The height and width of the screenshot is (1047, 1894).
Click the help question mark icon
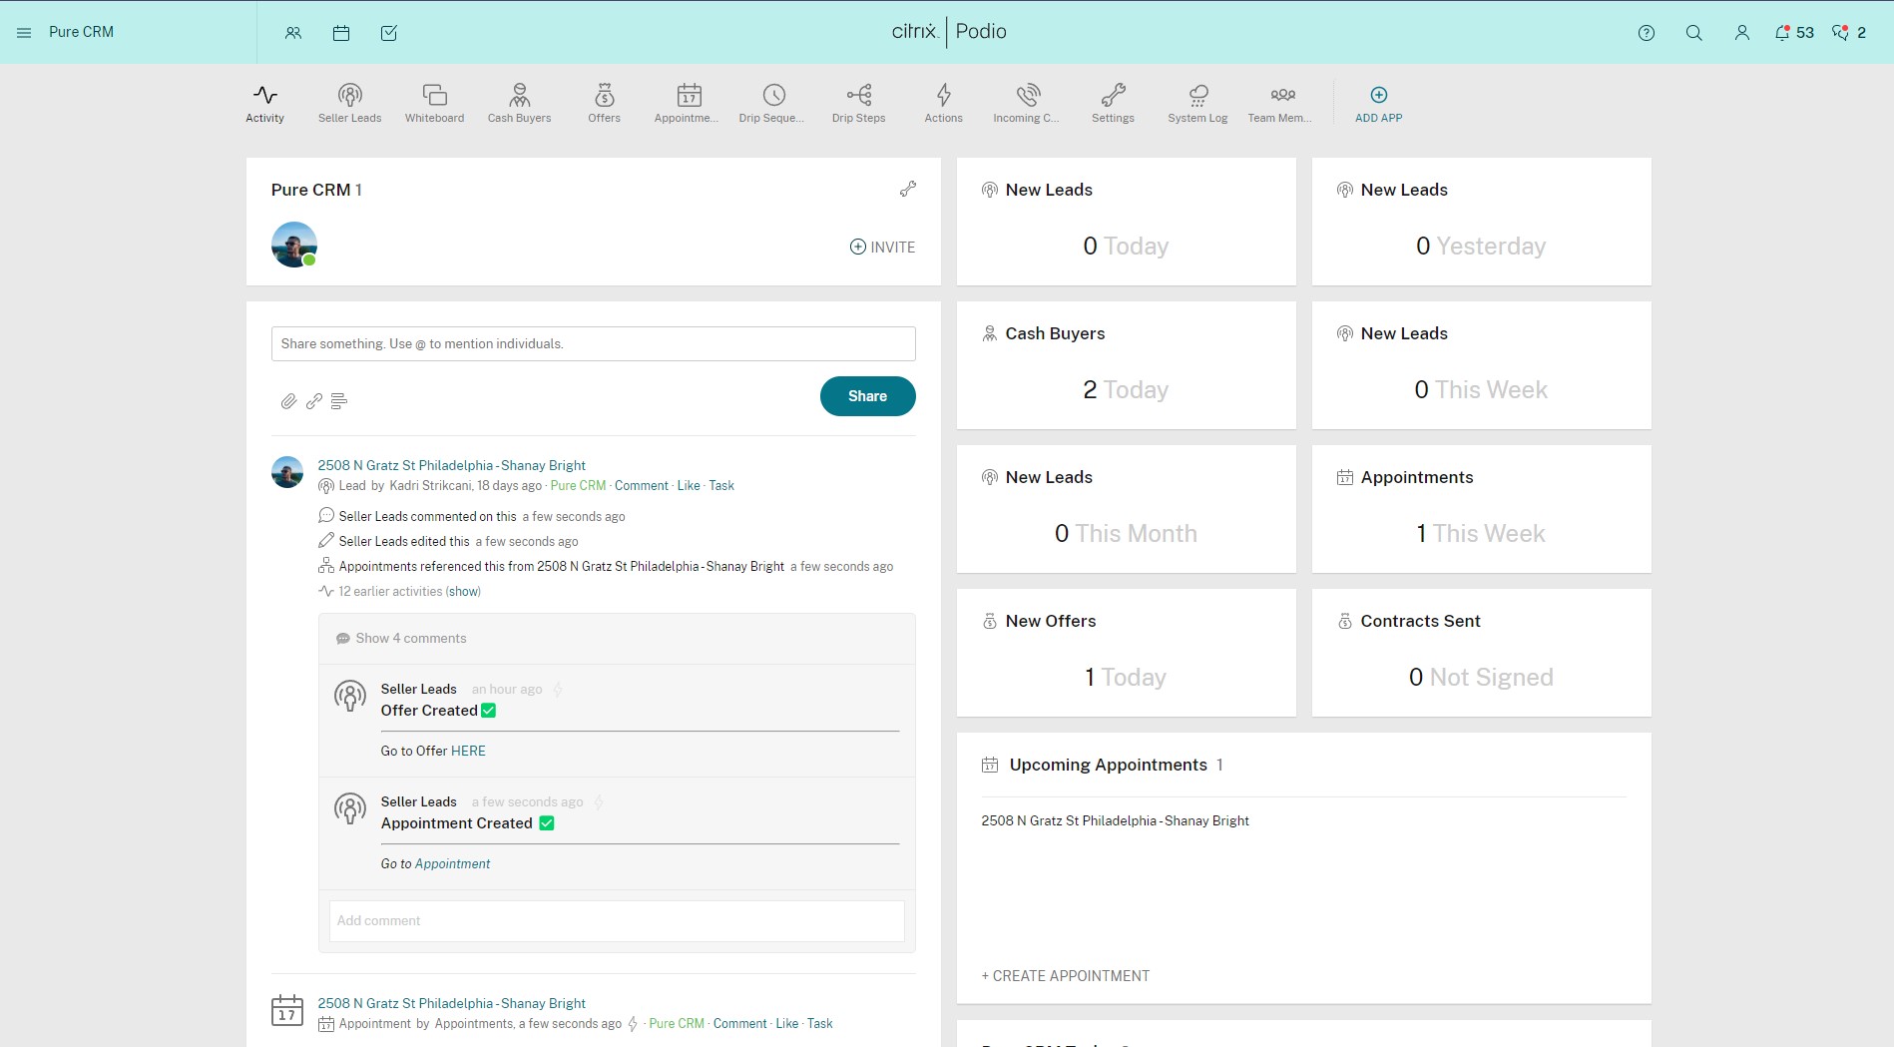(1647, 33)
